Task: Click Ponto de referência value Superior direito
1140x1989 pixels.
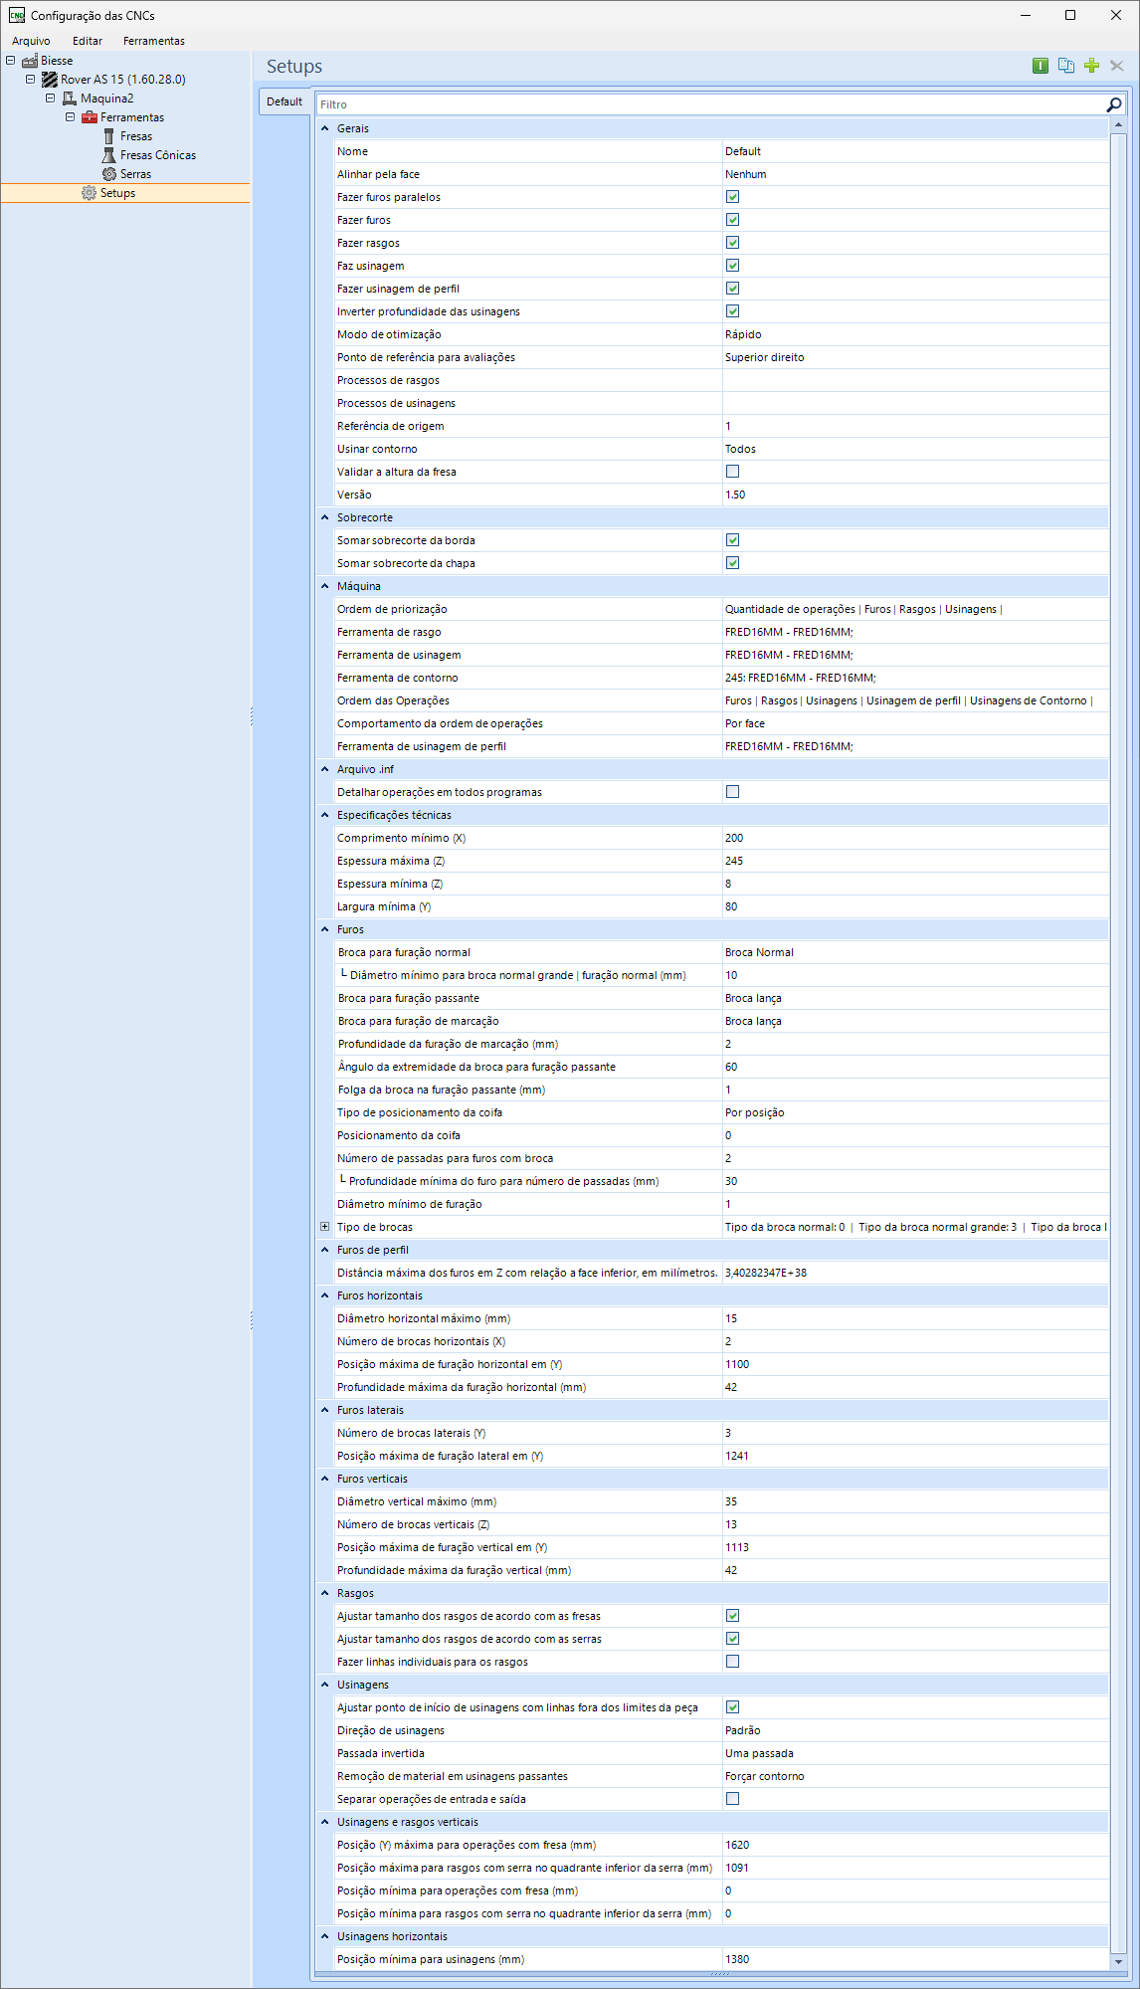Action: pos(765,357)
